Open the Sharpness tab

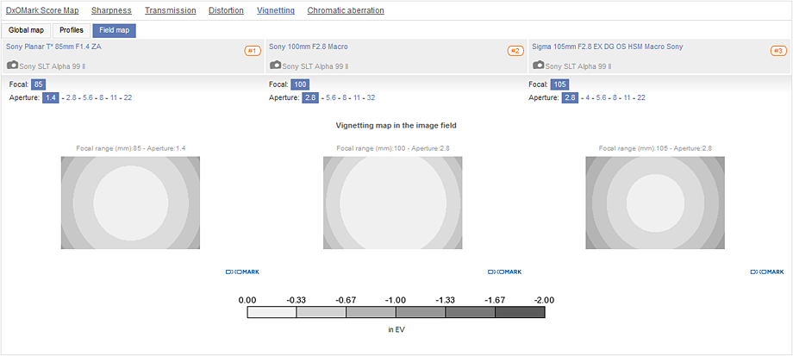point(112,10)
